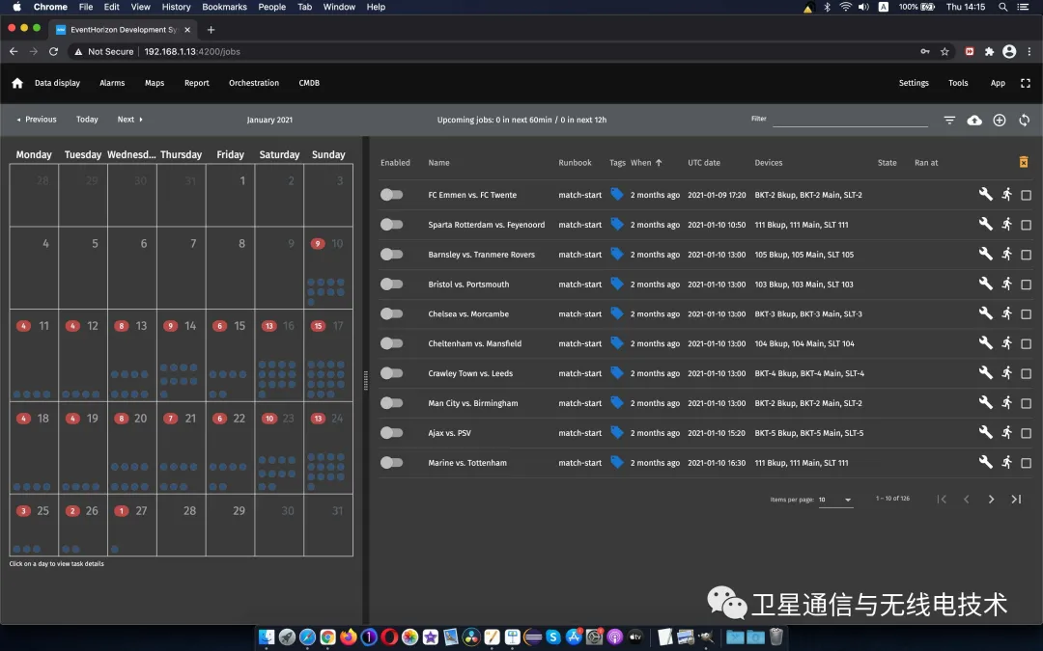
Task: Edit Ajax vs. PSV with wrench icon
Action: [985, 432]
